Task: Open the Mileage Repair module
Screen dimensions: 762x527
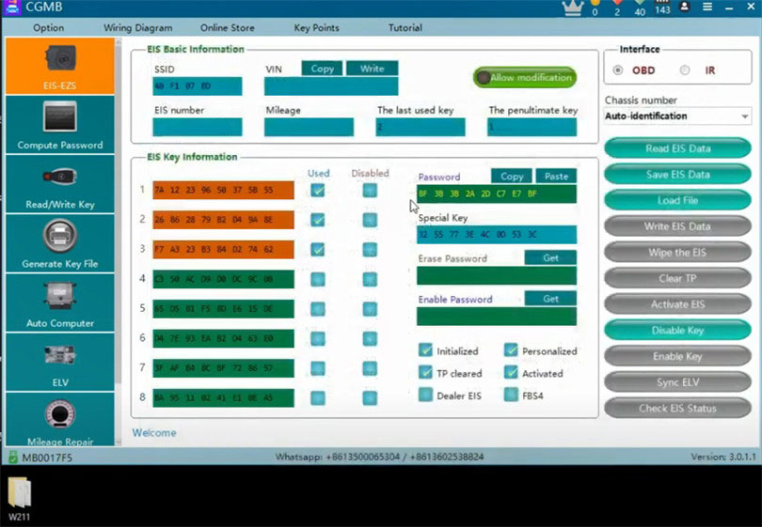Action: [x=60, y=419]
